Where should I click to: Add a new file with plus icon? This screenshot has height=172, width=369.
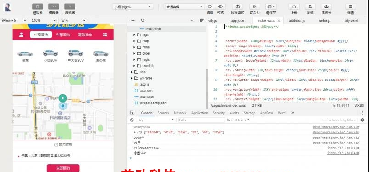point(133,21)
